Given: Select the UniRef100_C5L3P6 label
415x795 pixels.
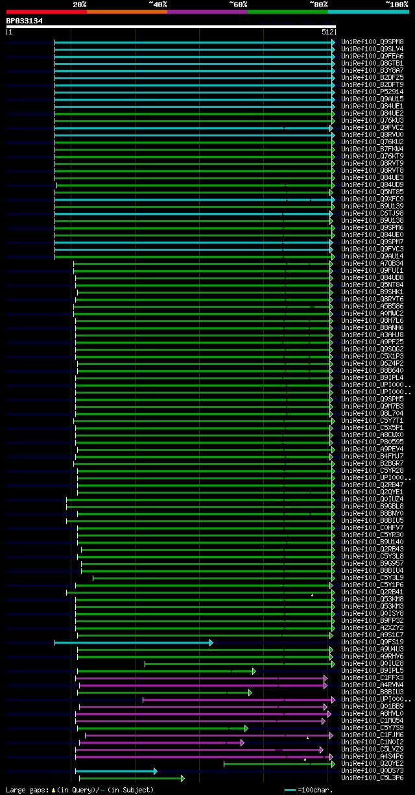Looking at the screenshot, I should click(372, 777).
